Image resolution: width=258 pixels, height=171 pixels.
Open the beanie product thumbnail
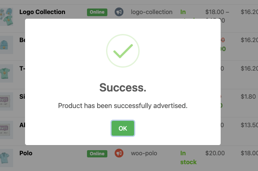6,45
